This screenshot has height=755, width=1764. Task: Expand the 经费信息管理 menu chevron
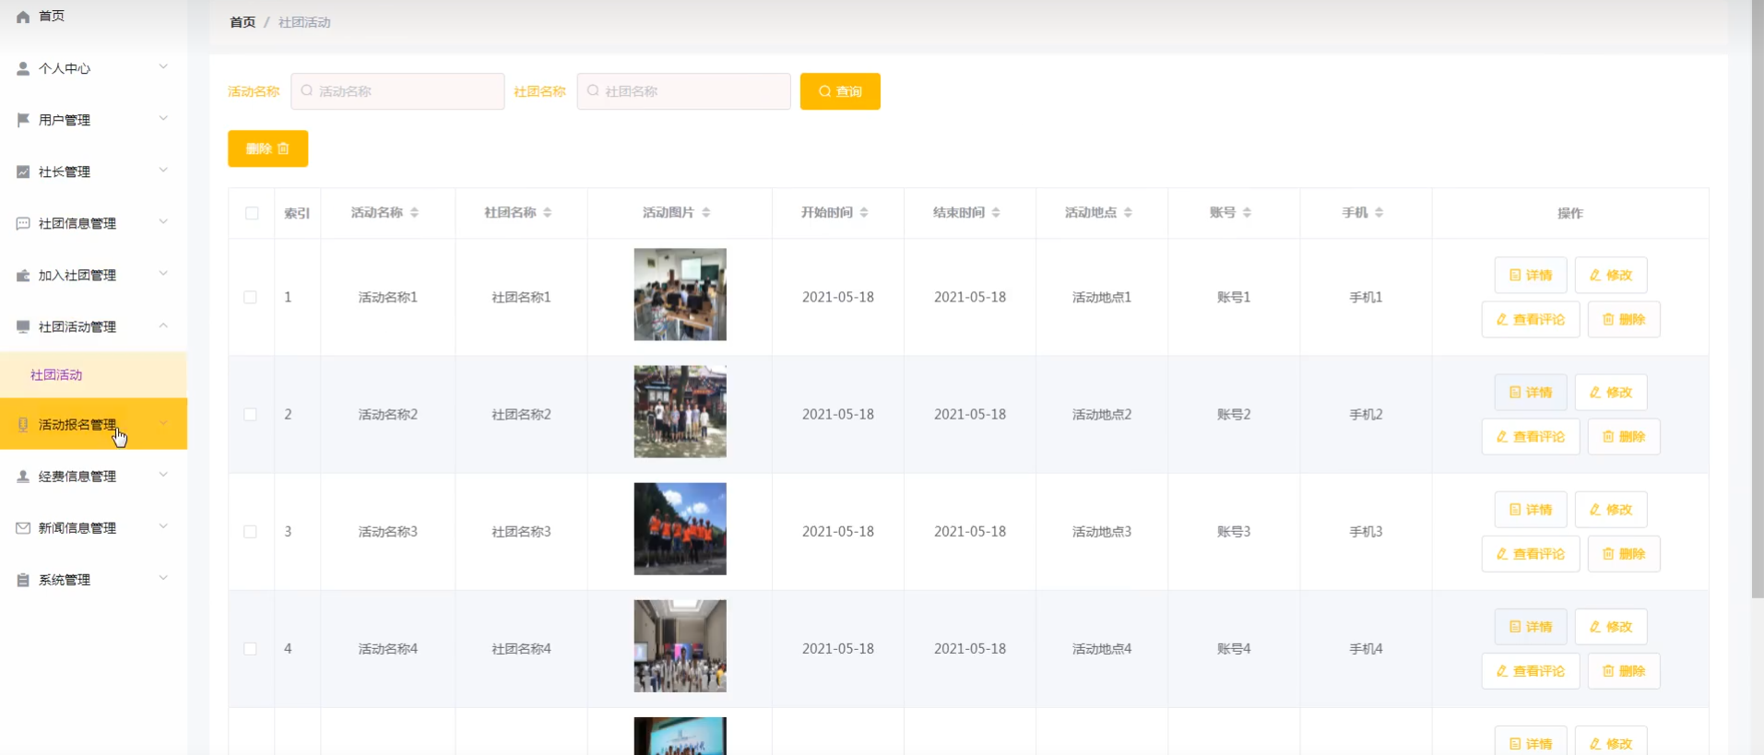click(163, 475)
